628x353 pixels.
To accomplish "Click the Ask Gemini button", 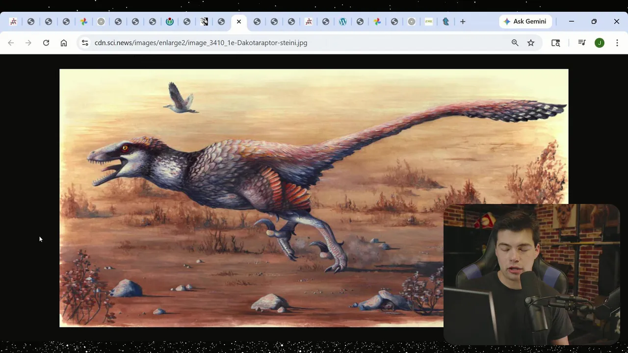I will pos(525,22).
